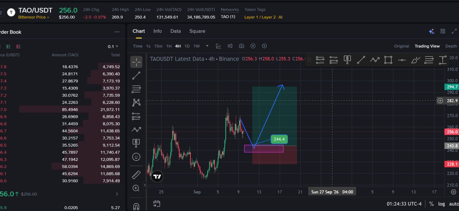Select the horizontal line tool in floating toolbar
This screenshot has height=211, width=459.
tap(402, 60)
